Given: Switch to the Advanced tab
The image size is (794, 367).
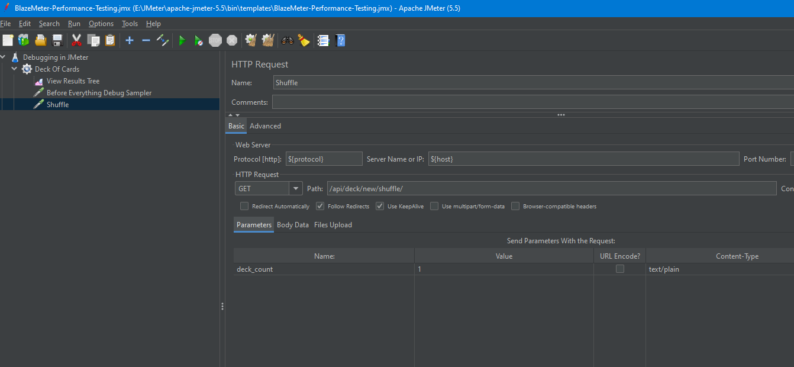Looking at the screenshot, I should tap(265, 126).
